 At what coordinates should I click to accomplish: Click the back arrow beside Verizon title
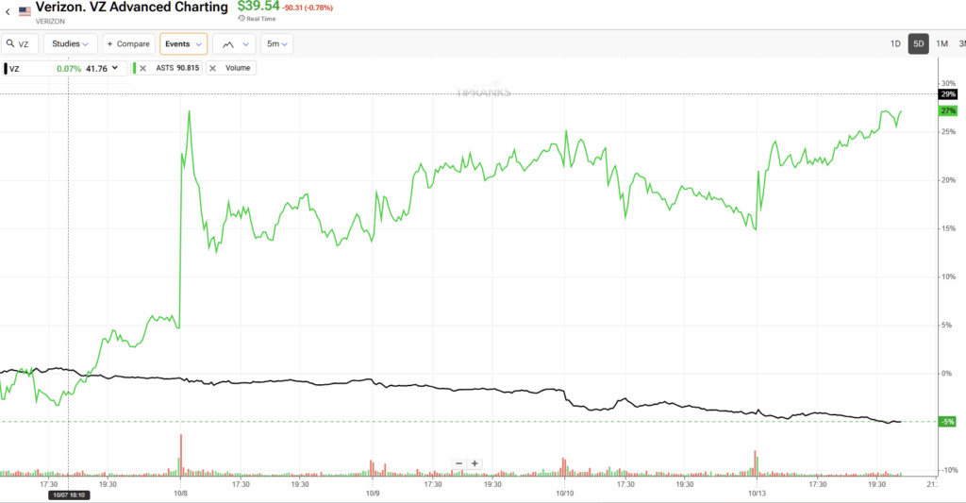click(8, 11)
